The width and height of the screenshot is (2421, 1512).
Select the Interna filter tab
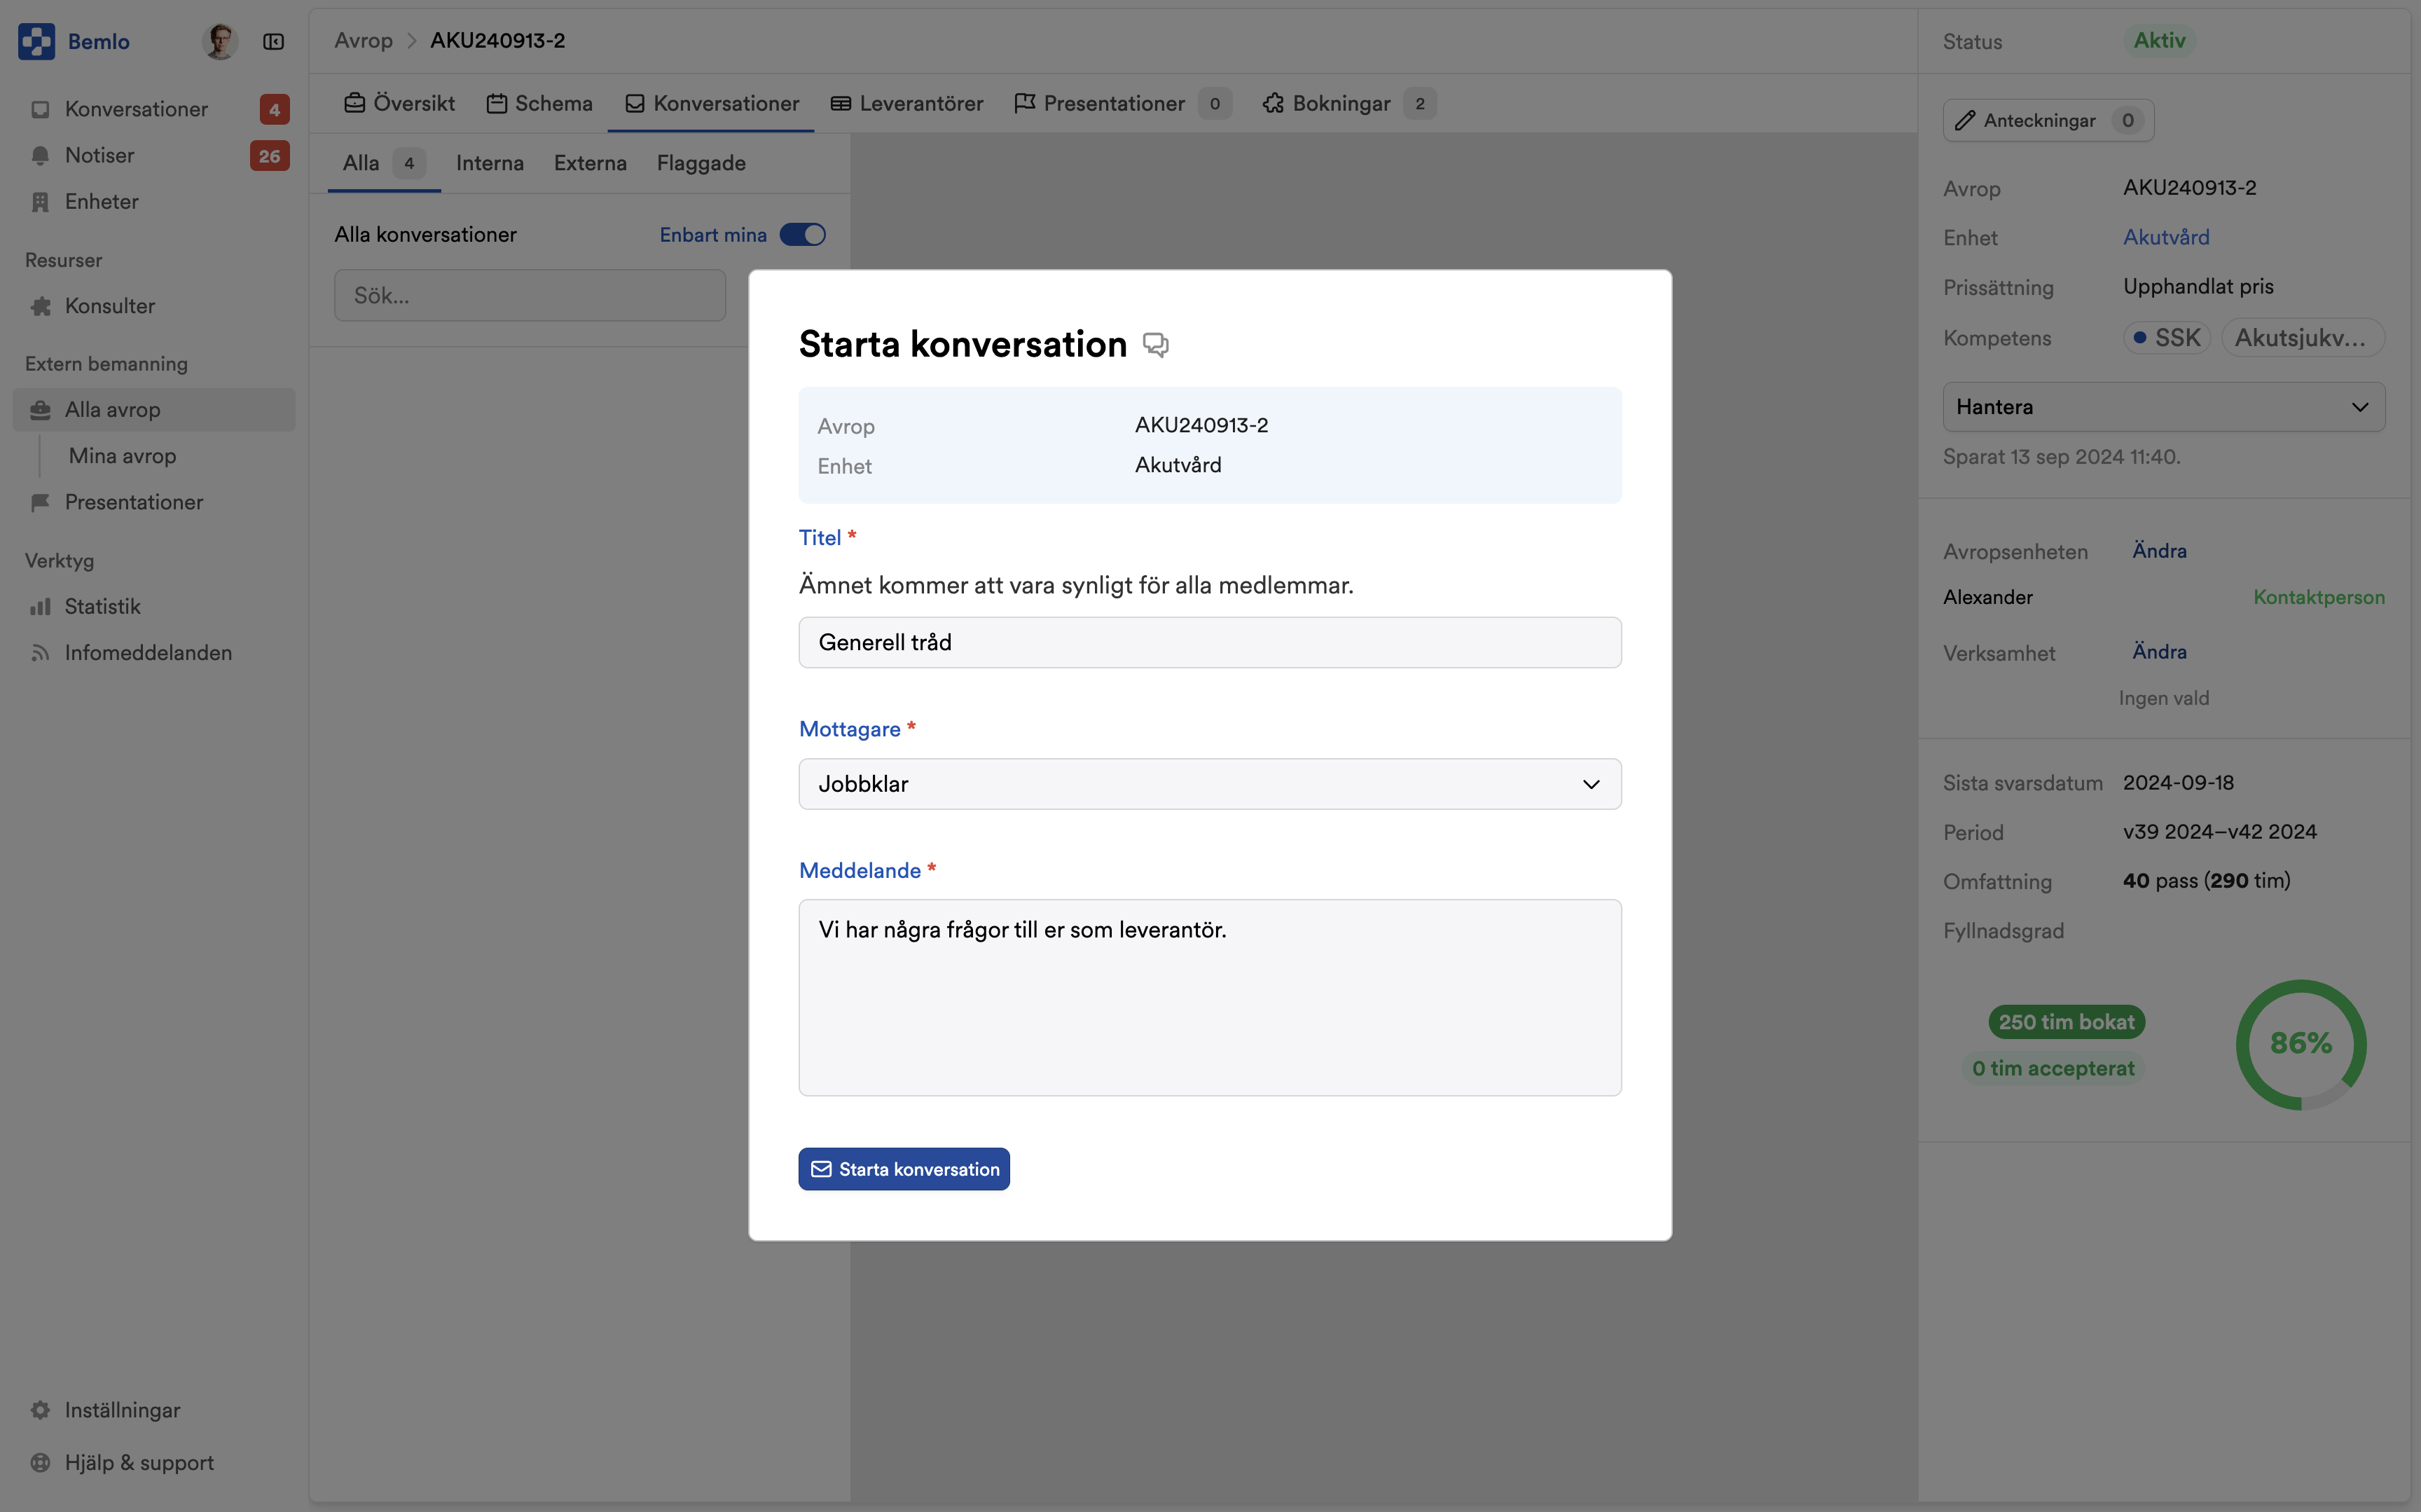click(490, 163)
